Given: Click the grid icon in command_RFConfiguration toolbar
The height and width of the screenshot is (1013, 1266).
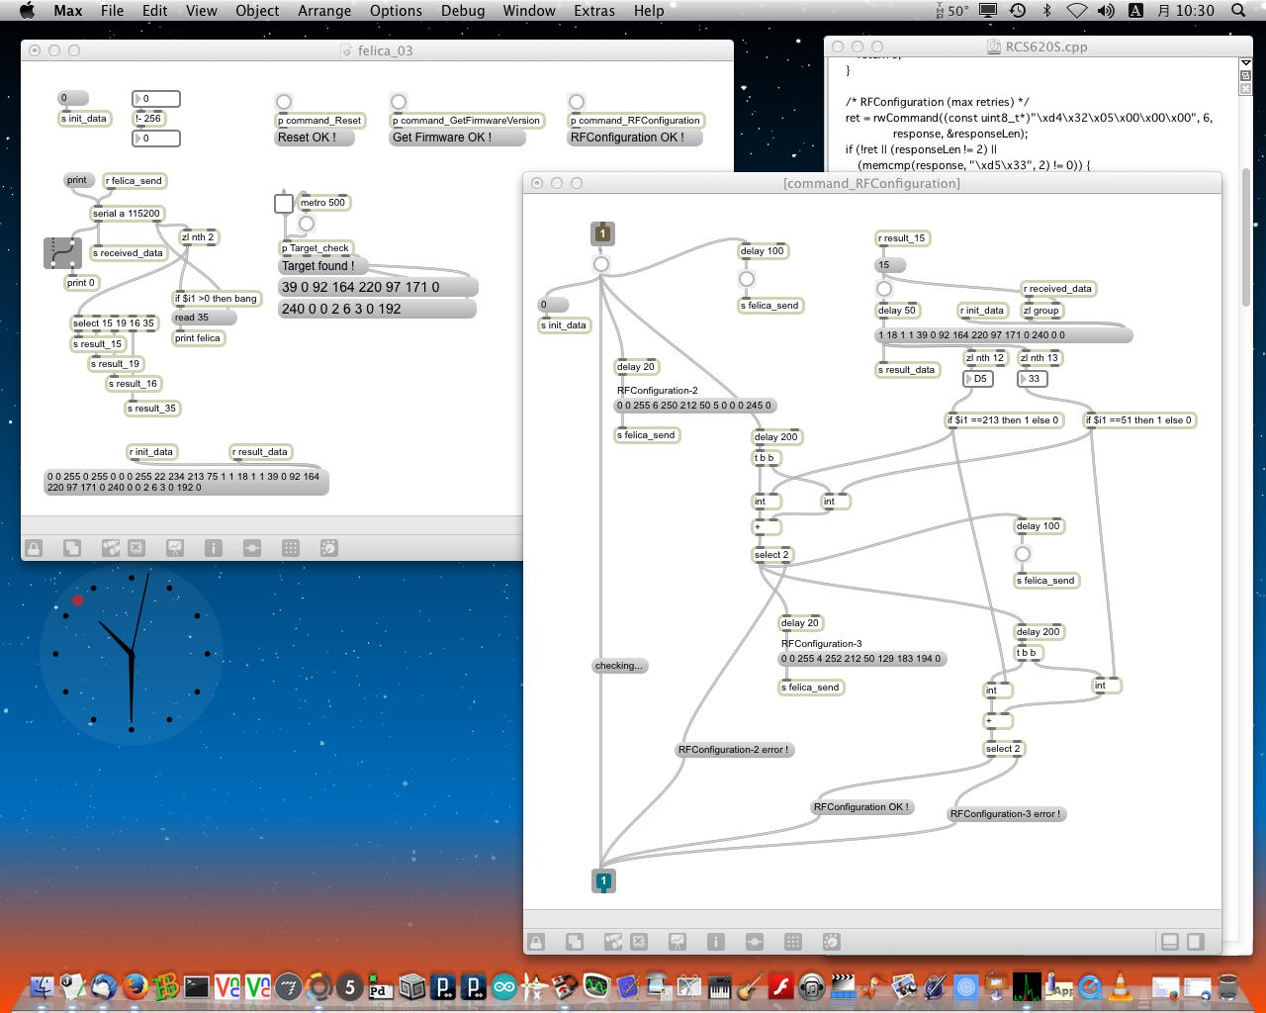Looking at the screenshot, I should click(792, 942).
